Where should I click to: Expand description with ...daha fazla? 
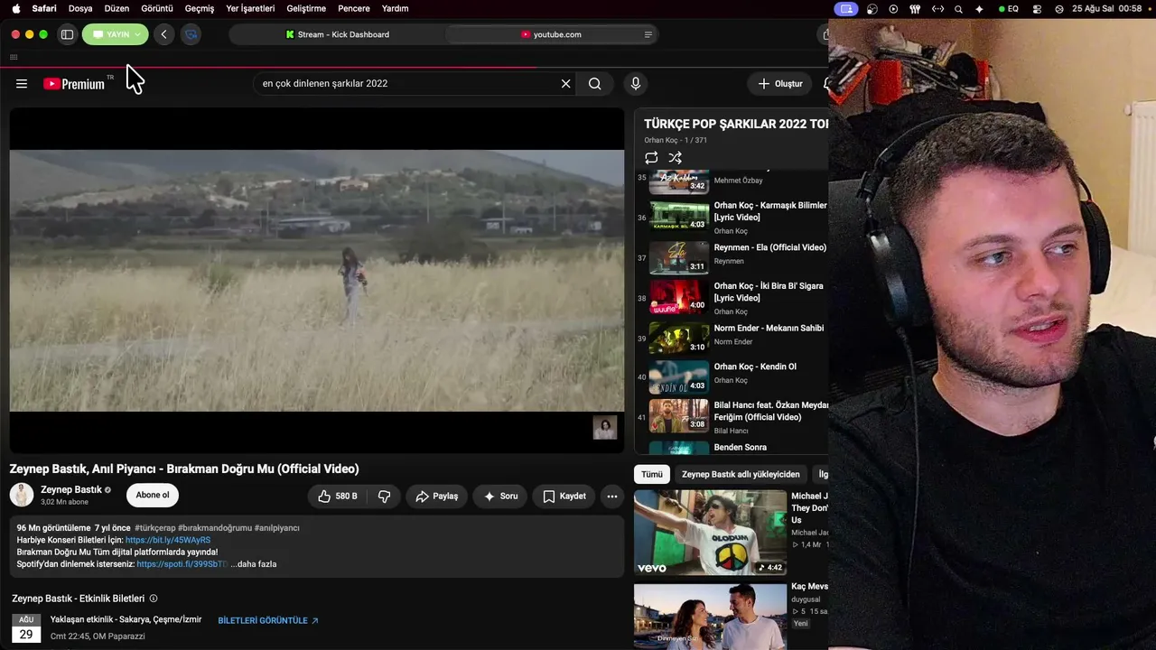[x=253, y=564]
